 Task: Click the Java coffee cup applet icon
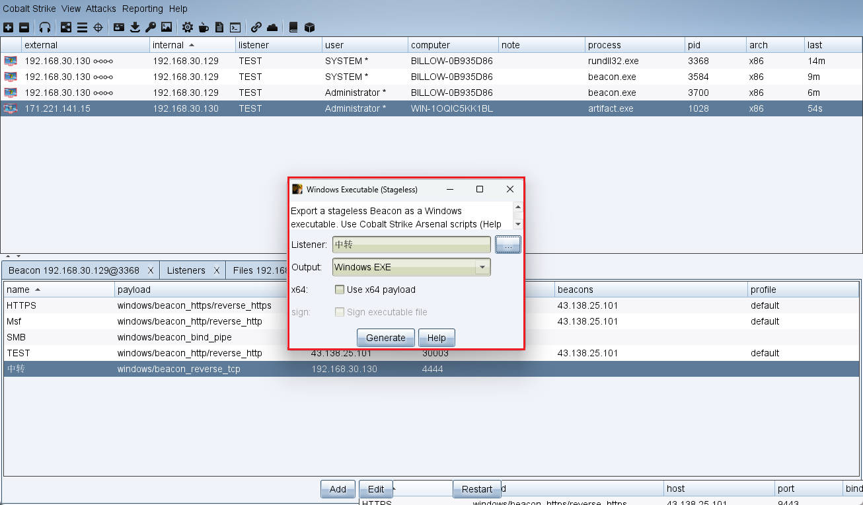coord(204,27)
